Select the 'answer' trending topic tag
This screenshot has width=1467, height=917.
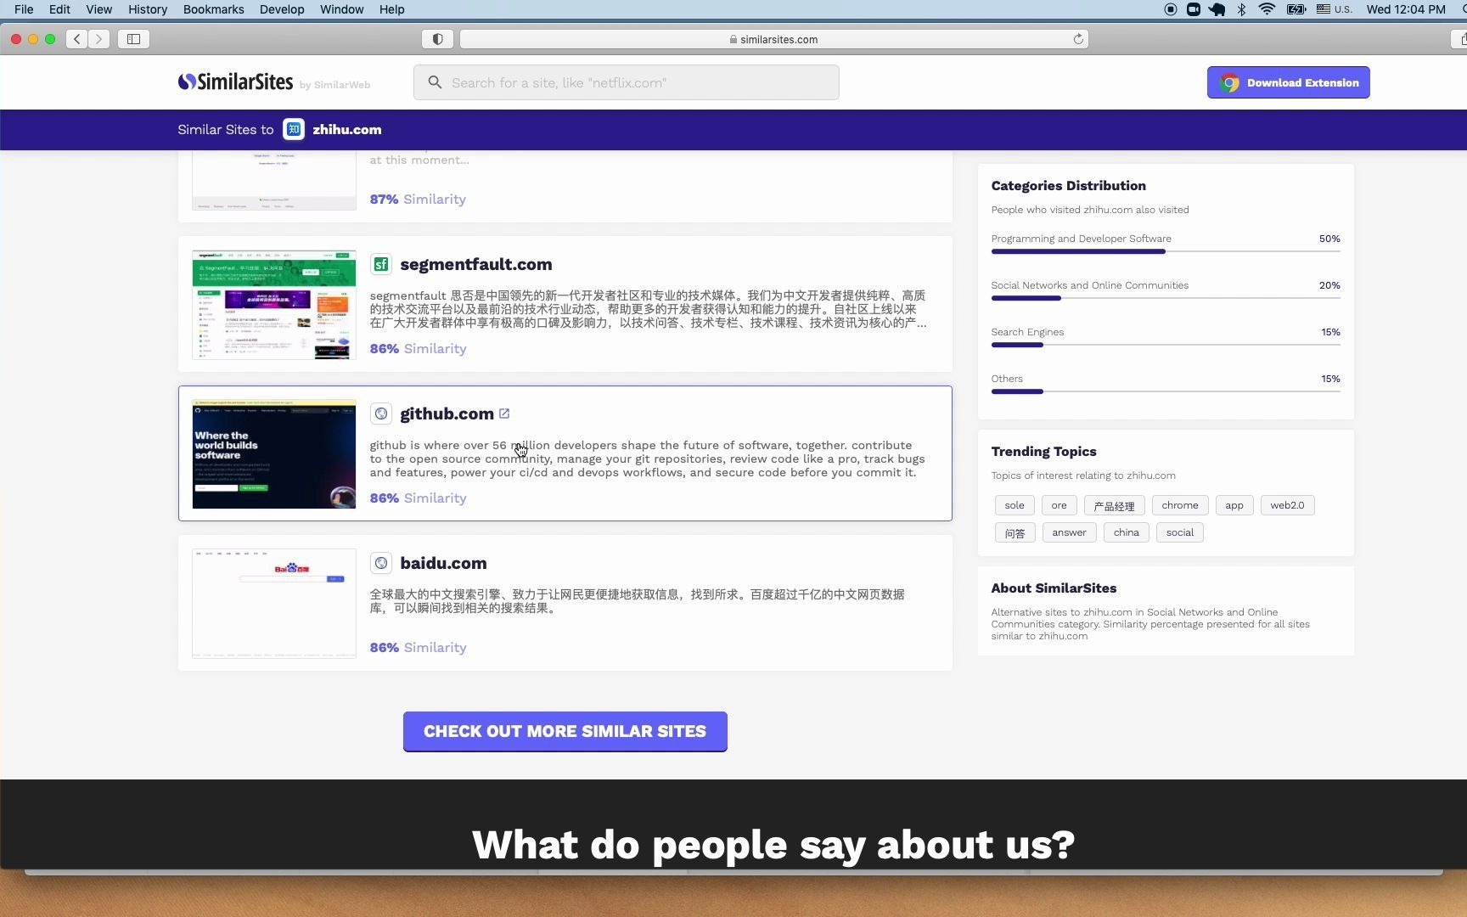pos(1069,532)
